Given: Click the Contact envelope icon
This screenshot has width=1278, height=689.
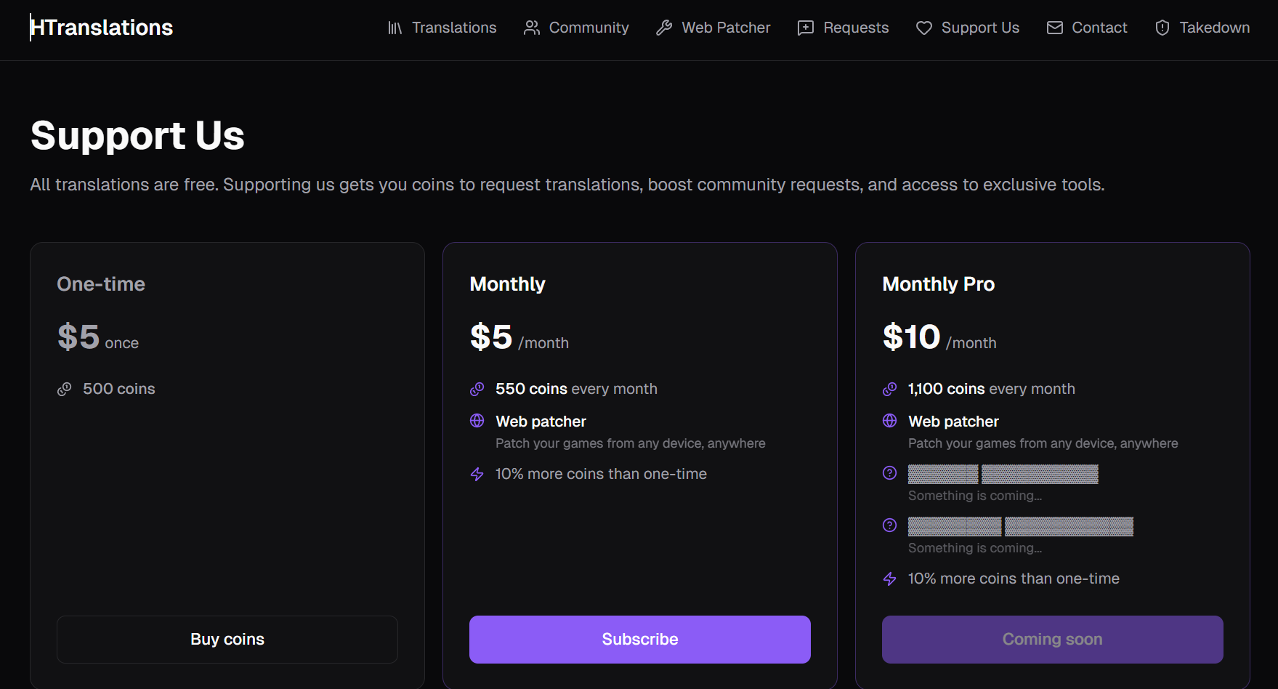Looking at the screenshot, I should click(1054, 28).
